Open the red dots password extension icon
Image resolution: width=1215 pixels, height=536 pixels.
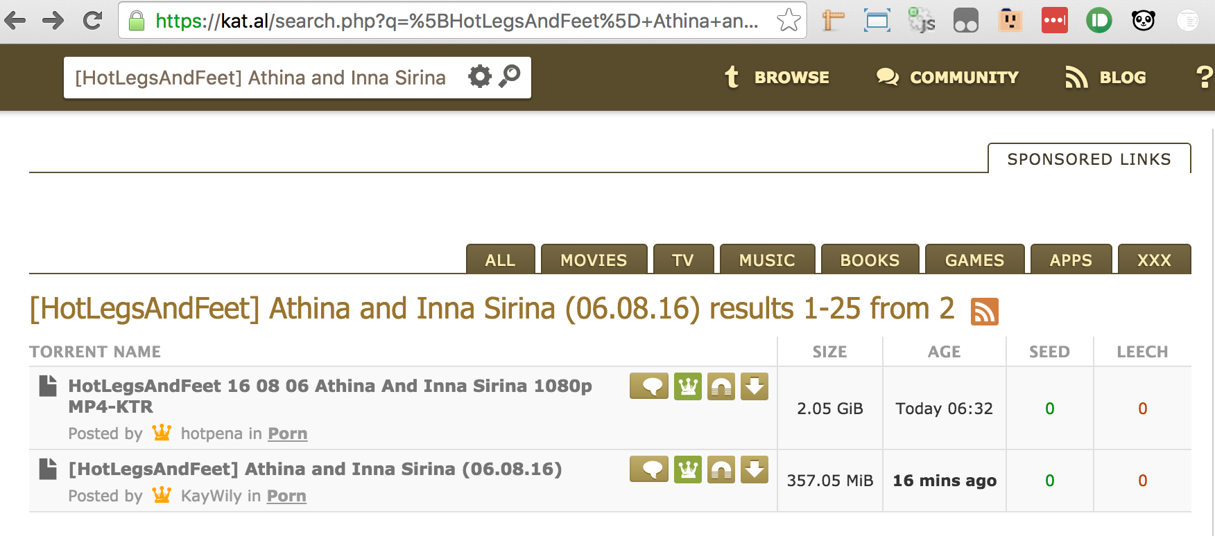(x=1055, y=21)
